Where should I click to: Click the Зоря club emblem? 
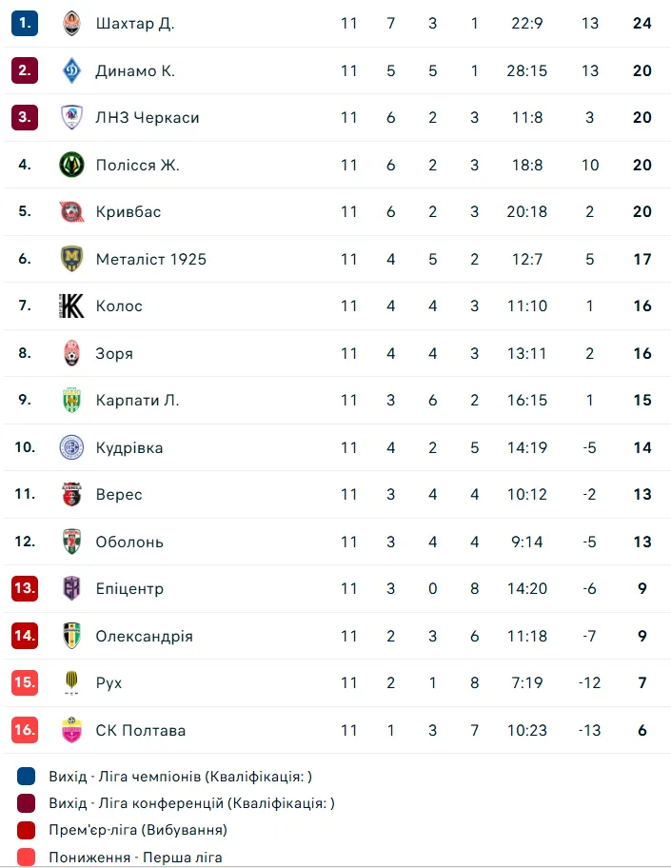pyautogui.click(x=71, y=353)
